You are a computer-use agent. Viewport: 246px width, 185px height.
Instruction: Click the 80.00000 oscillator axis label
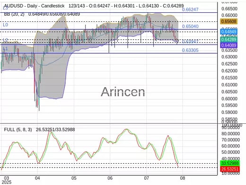(x=230, y=134)
